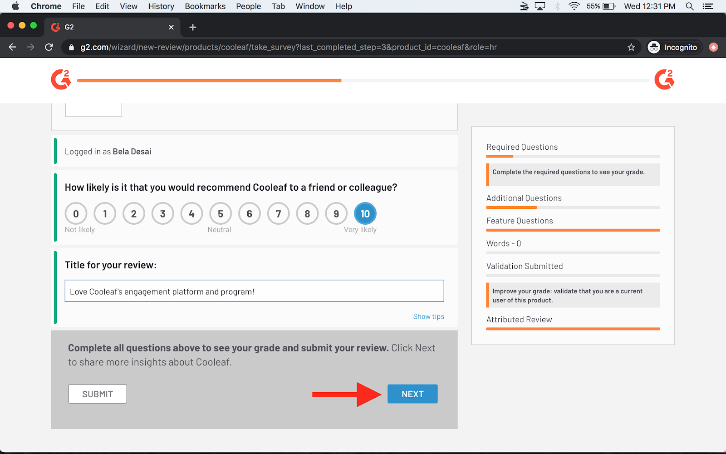Open the Help menu
The image size is (726, 454).
343,6
